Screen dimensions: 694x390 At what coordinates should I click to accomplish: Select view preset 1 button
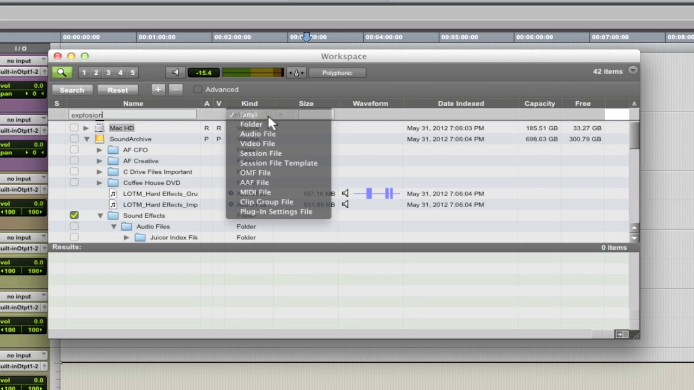[x=83, y=73]
